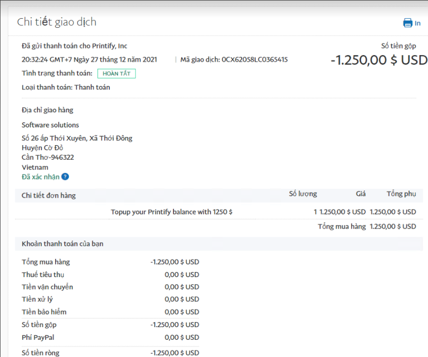Select the Chi tiết đơn hàng header

(x=49, y=196)
